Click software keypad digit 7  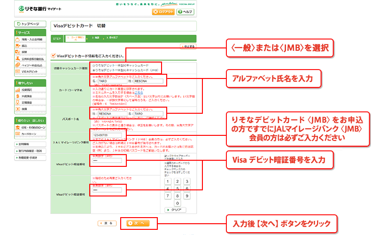tap(168, 196)
